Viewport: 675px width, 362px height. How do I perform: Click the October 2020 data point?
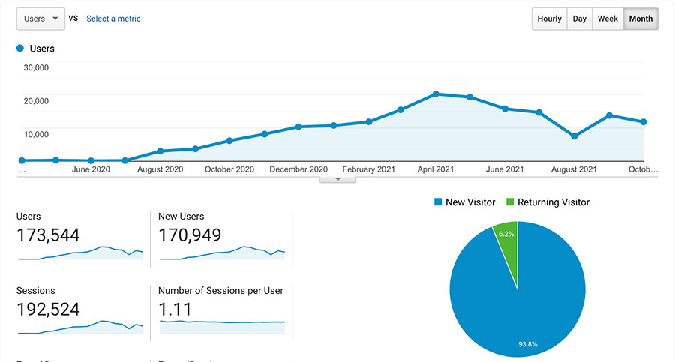click(229, 141)
